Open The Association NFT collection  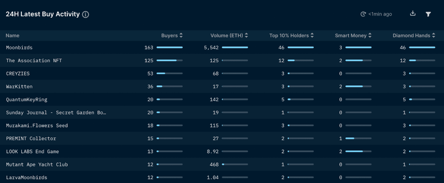click(x=34, y=60)
